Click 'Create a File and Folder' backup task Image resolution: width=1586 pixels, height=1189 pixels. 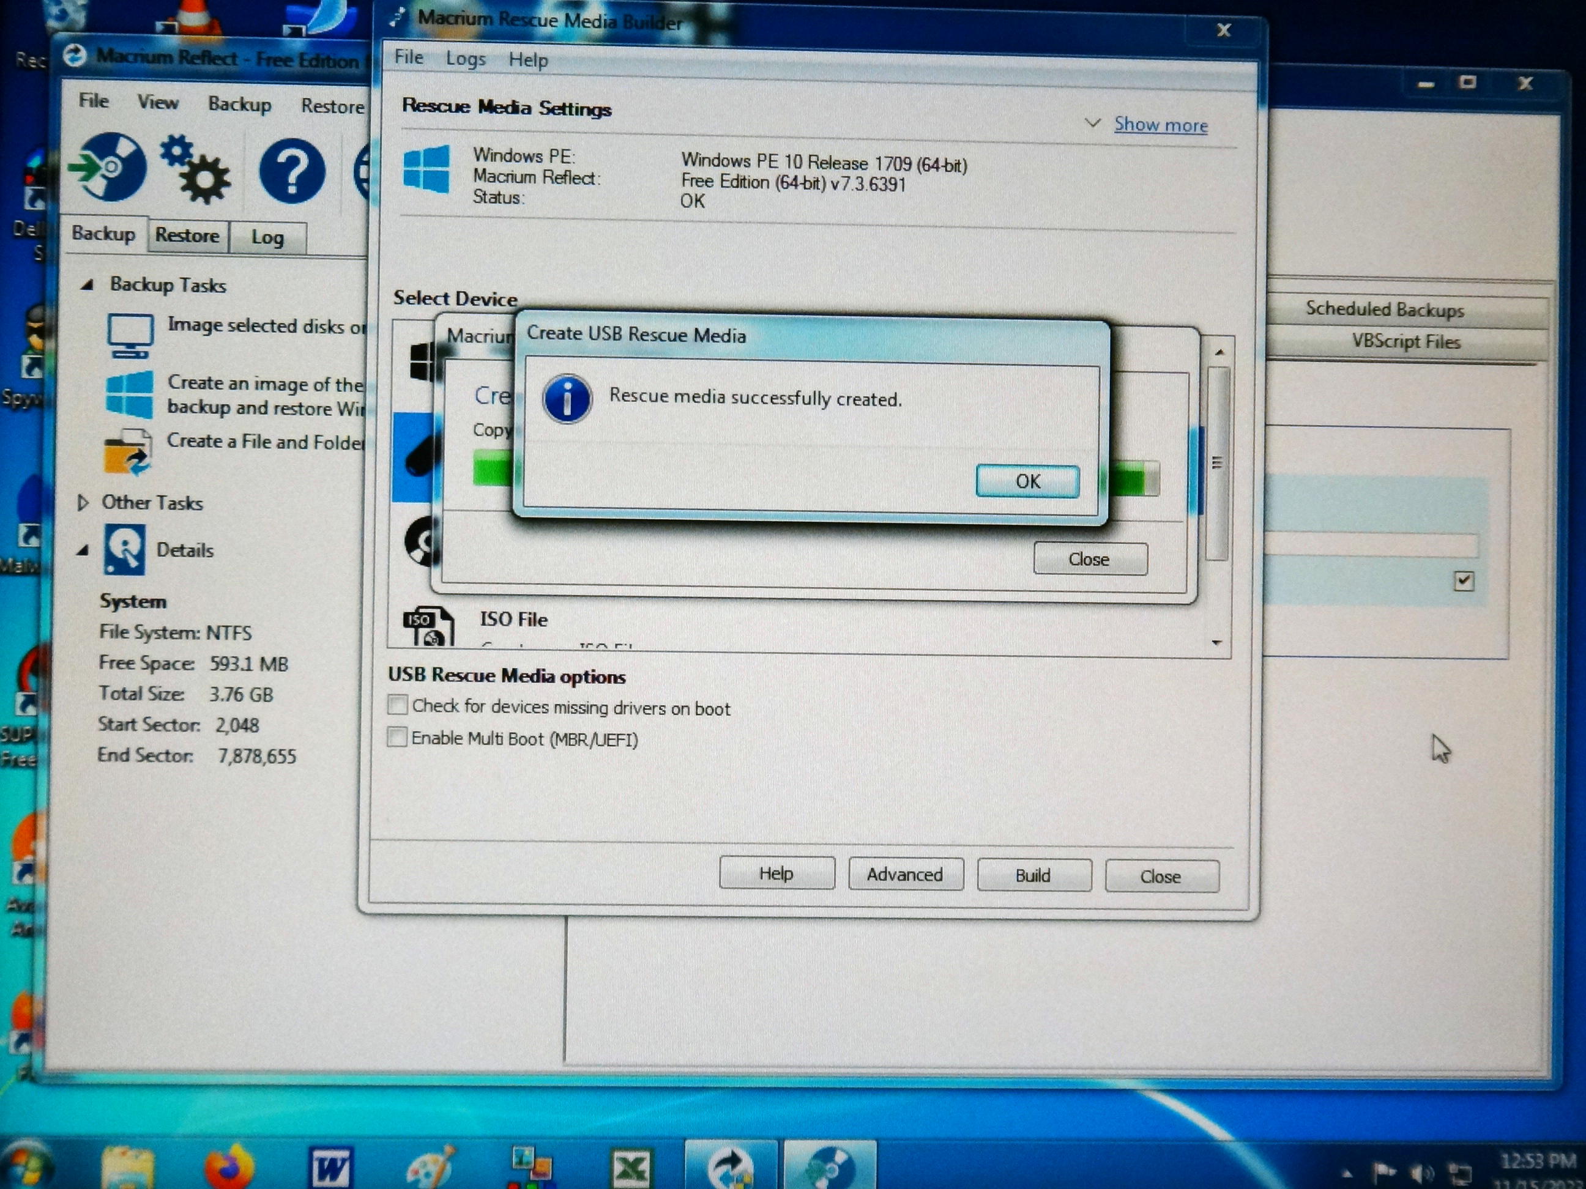tap(266, 441)
